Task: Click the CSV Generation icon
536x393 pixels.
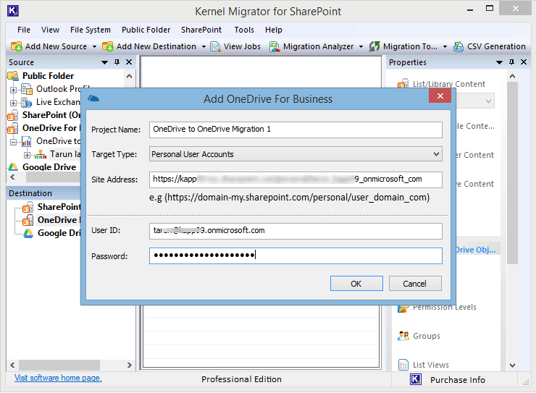Action: (x=458, y=46)
